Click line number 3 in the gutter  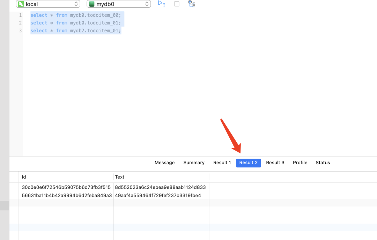coord(20,31)
